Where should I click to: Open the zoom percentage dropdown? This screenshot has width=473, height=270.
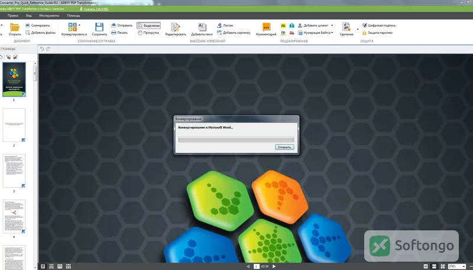[x=464, y=266]
